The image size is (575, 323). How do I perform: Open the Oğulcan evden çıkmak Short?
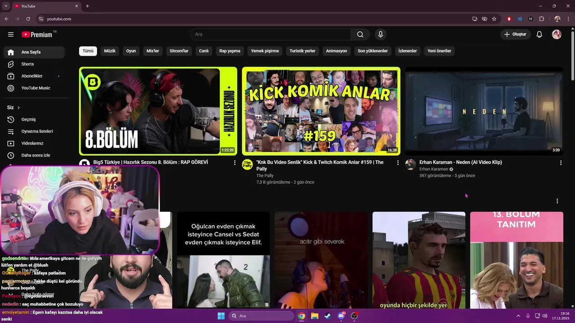(x=223, y=260)
